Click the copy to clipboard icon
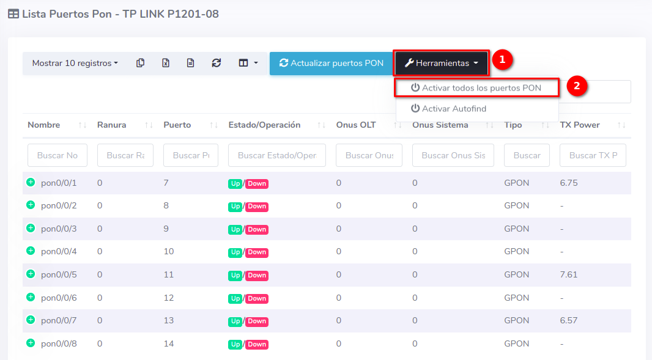This screenshot has height=360, width=652. [141, 63]
